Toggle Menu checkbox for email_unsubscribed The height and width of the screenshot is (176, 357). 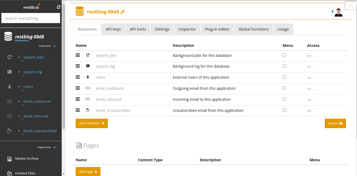[x=284, y=110]
